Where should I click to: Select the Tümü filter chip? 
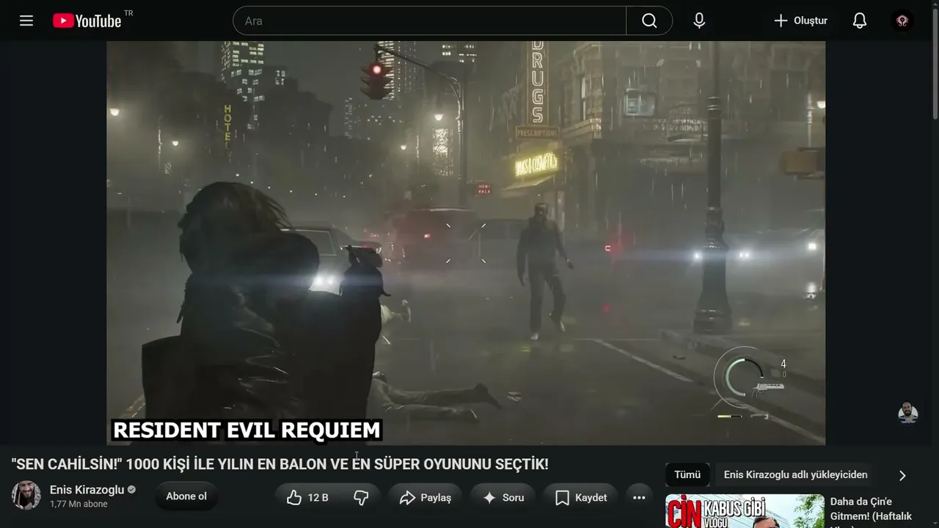[x=687, y=474]
